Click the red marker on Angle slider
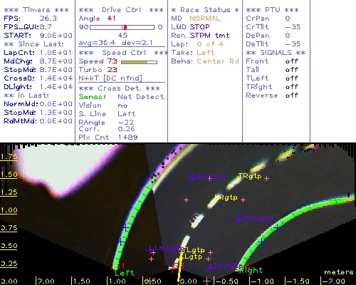This screenshot has height=285, width=356. tap(125, 27)
